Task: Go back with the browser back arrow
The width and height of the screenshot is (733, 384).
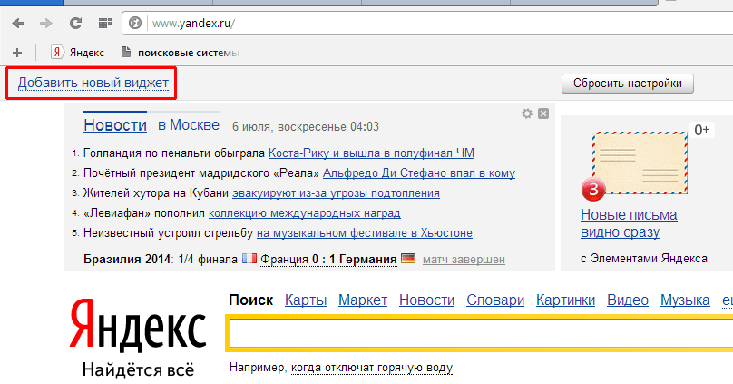Action: point(18,23)
